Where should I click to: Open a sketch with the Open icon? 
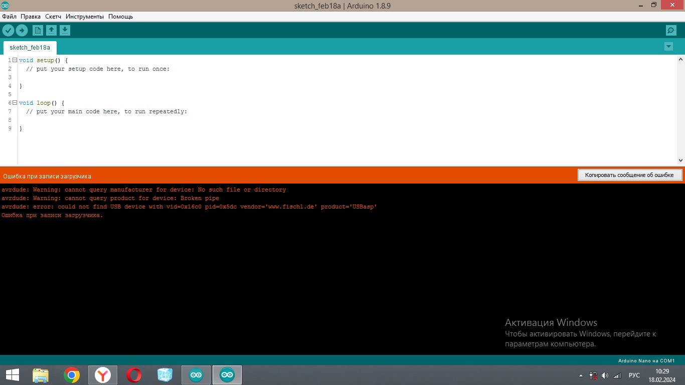(51, 31)
